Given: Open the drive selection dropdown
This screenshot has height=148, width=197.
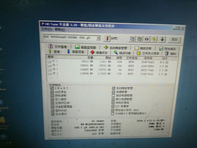Looking at the screenshot, I should click(98, 38).
